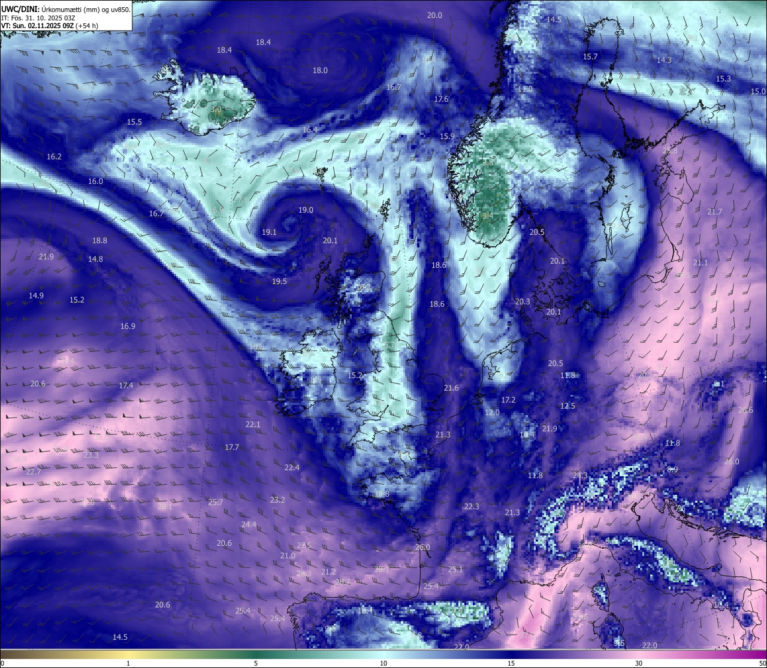
Task: Click colour scale tick label 15
Action: [x=511, y=663]
